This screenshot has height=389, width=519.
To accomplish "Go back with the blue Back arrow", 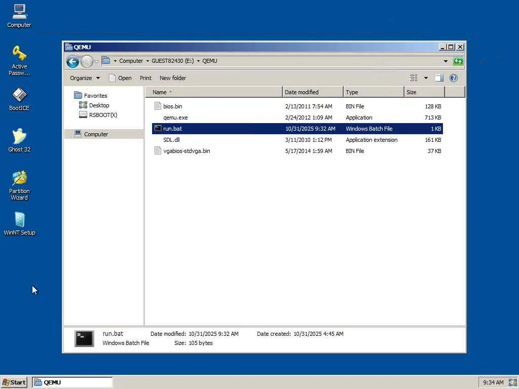I will coord(72,61).
